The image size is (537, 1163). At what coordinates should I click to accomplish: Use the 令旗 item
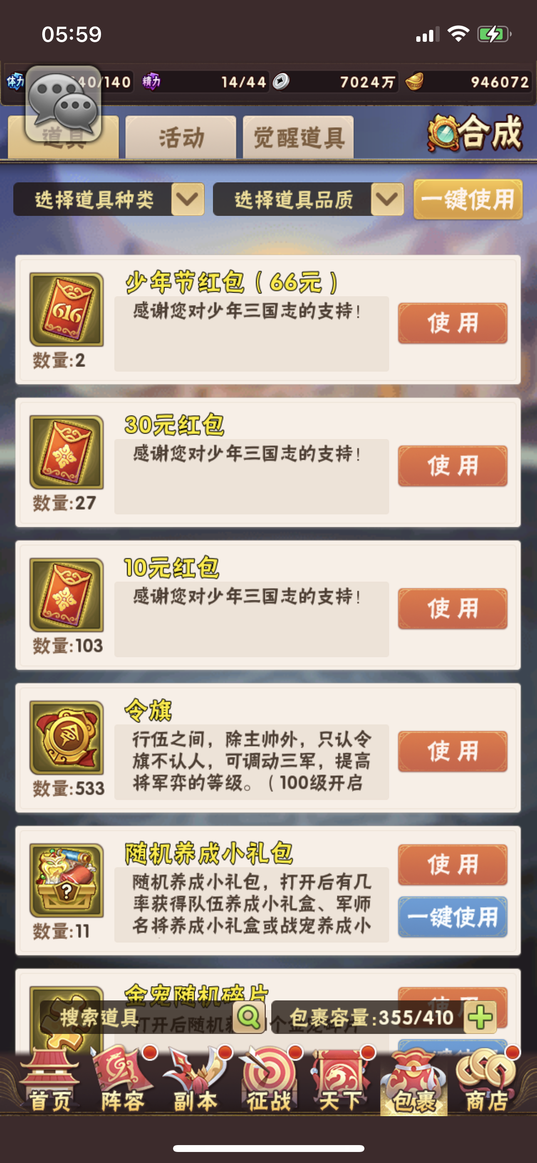pos(453,751)
